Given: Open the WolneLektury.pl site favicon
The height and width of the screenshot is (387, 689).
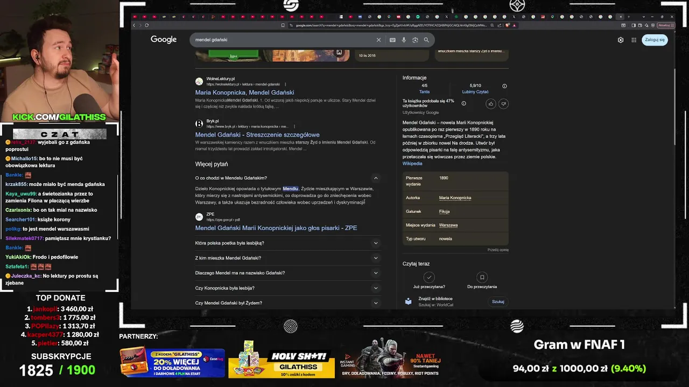Looking at the screenshot, I should [199, 81].
